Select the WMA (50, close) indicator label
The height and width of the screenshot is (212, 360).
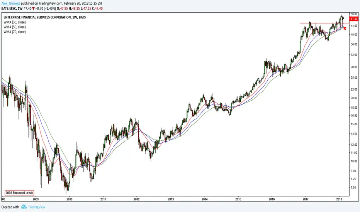[x=14, y=27]
